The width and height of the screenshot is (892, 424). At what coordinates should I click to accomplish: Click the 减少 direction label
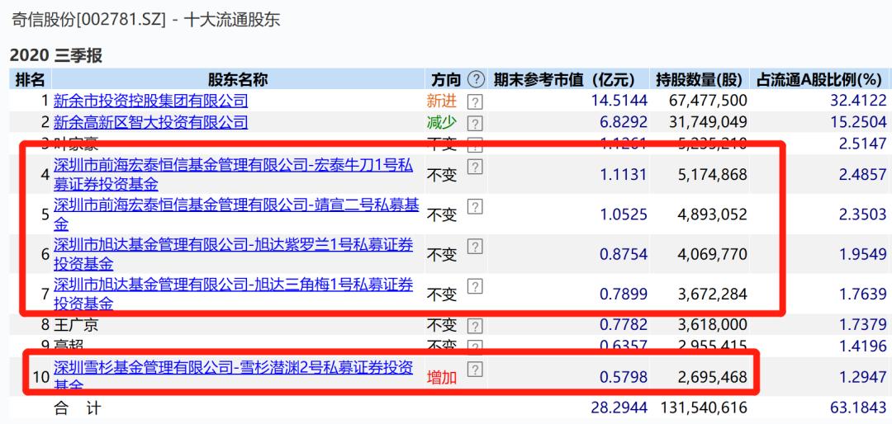(x=442, y=122)
